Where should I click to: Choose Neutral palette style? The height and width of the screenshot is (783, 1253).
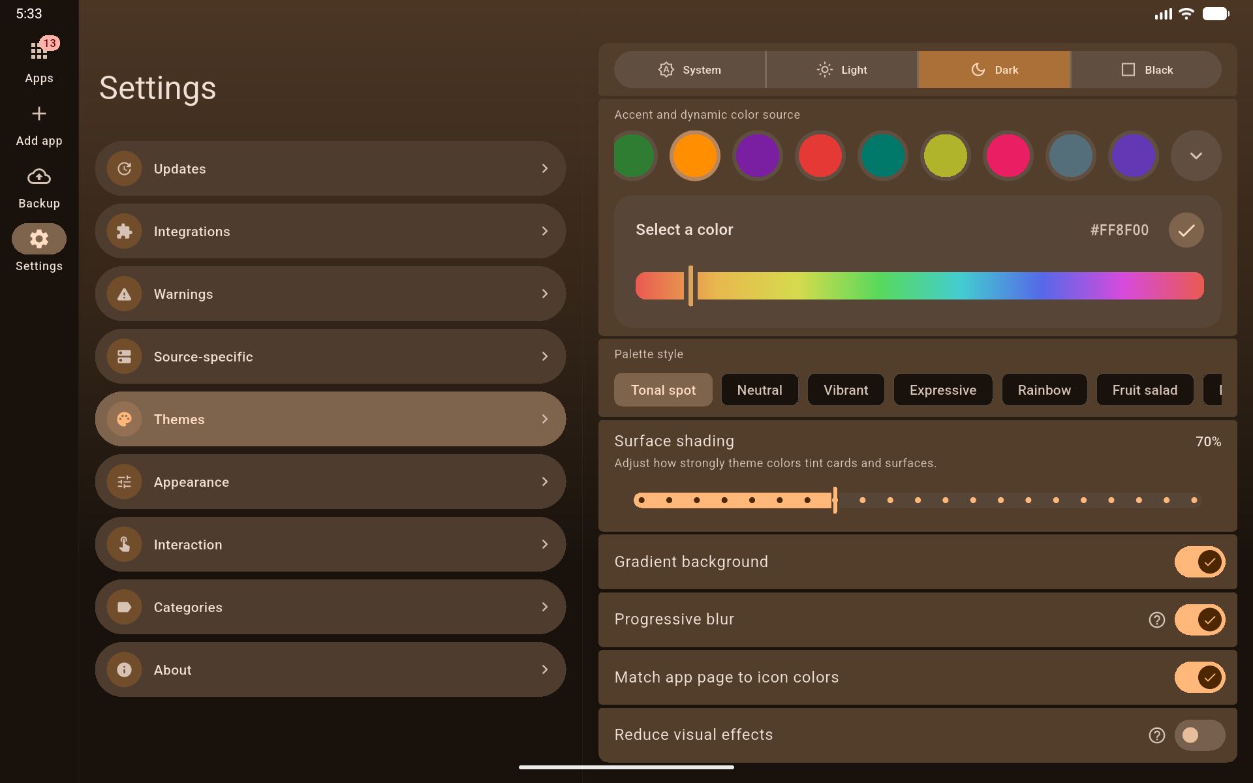coord(760,390)
